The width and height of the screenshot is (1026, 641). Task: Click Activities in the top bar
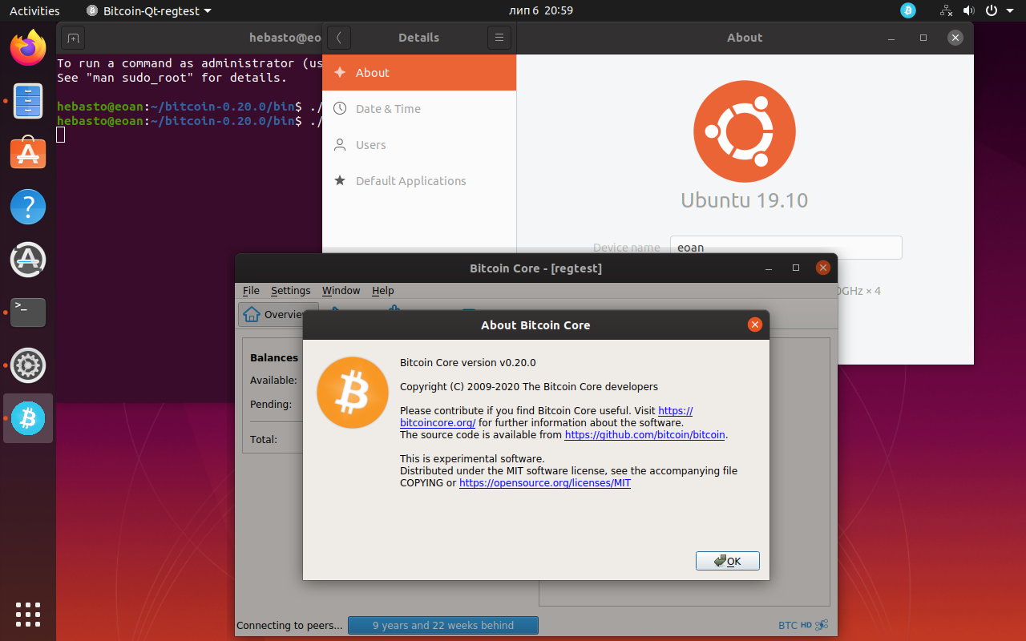coord(34,10)
